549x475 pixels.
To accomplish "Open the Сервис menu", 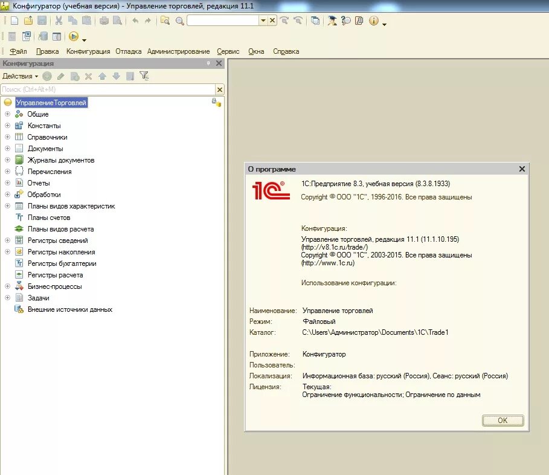I will (228, 51).
